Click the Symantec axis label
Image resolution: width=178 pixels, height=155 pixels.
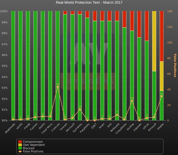[x=77, y=128]
